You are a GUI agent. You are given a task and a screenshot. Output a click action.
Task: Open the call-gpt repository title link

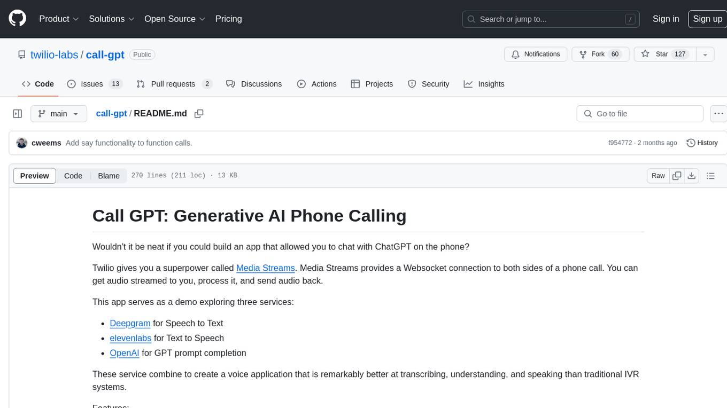tap(105, 54)
